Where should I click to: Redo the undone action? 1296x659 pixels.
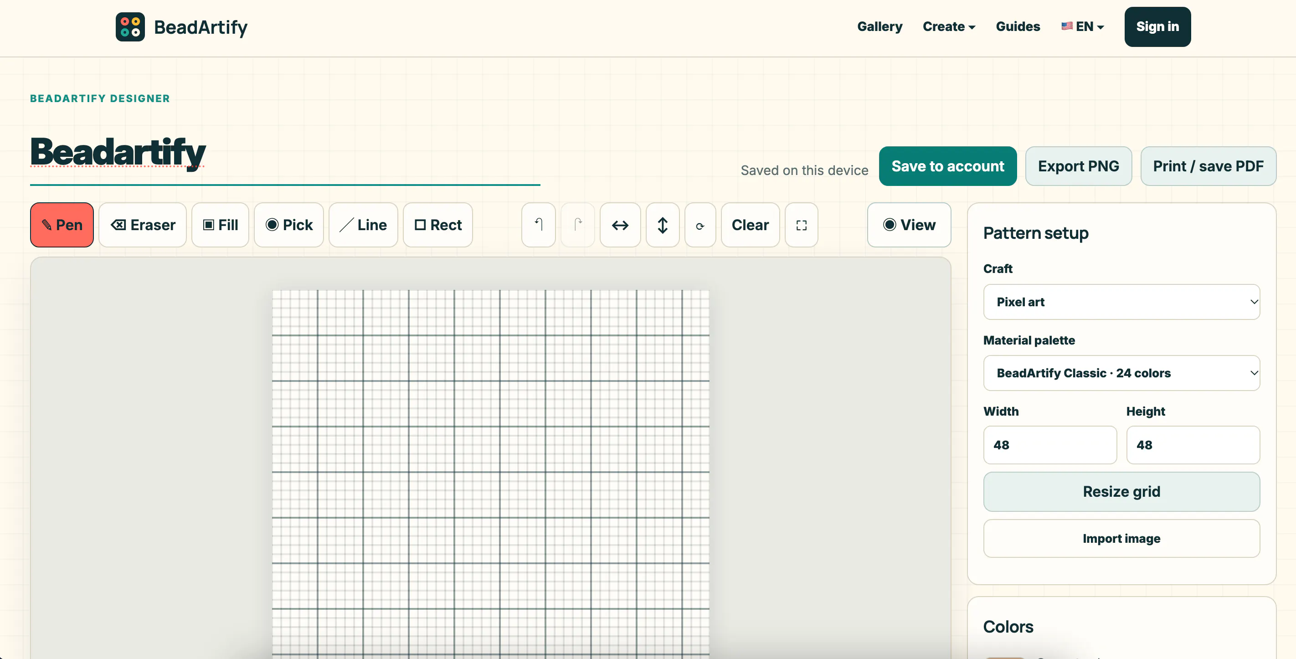[x=577, y=225]
